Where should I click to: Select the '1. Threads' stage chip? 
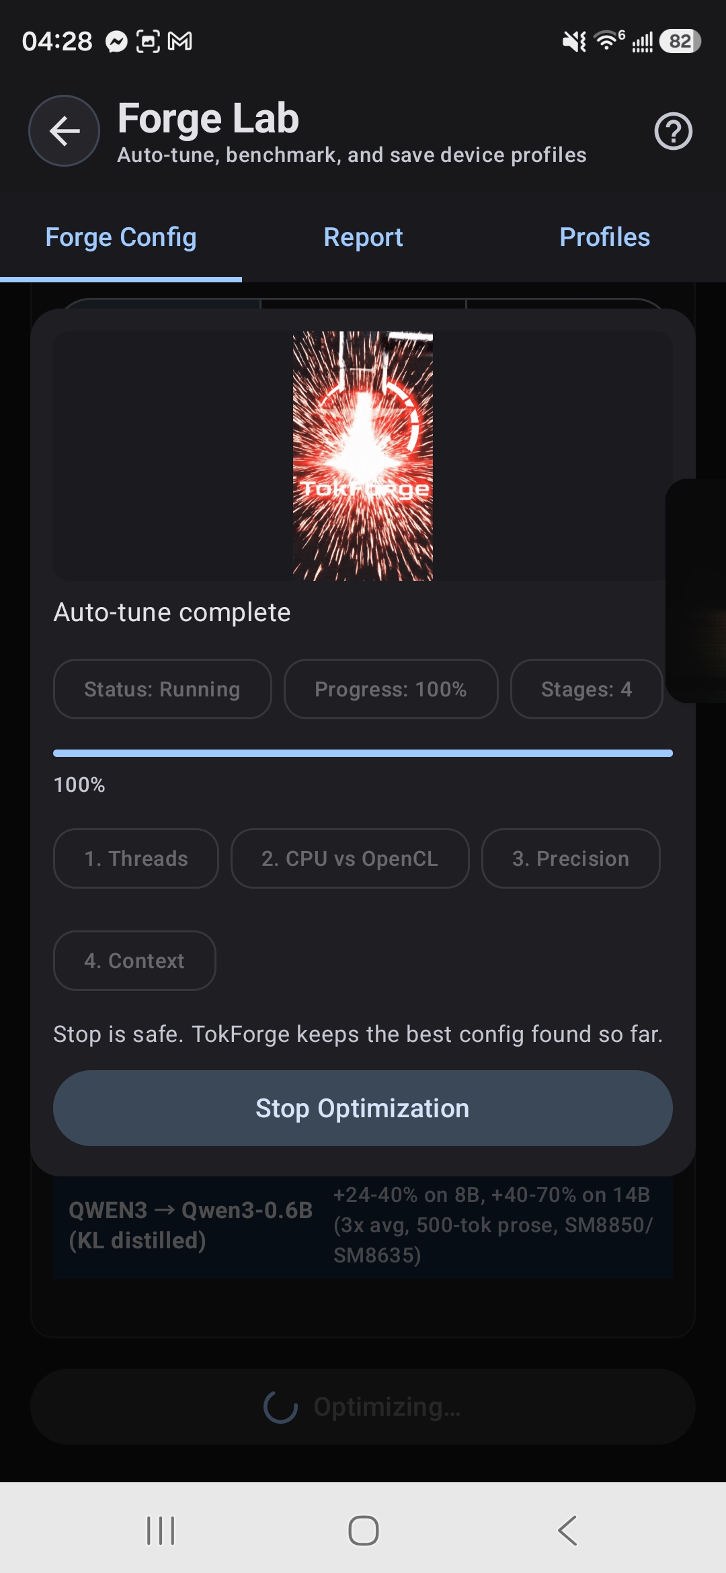pos(135,858)
